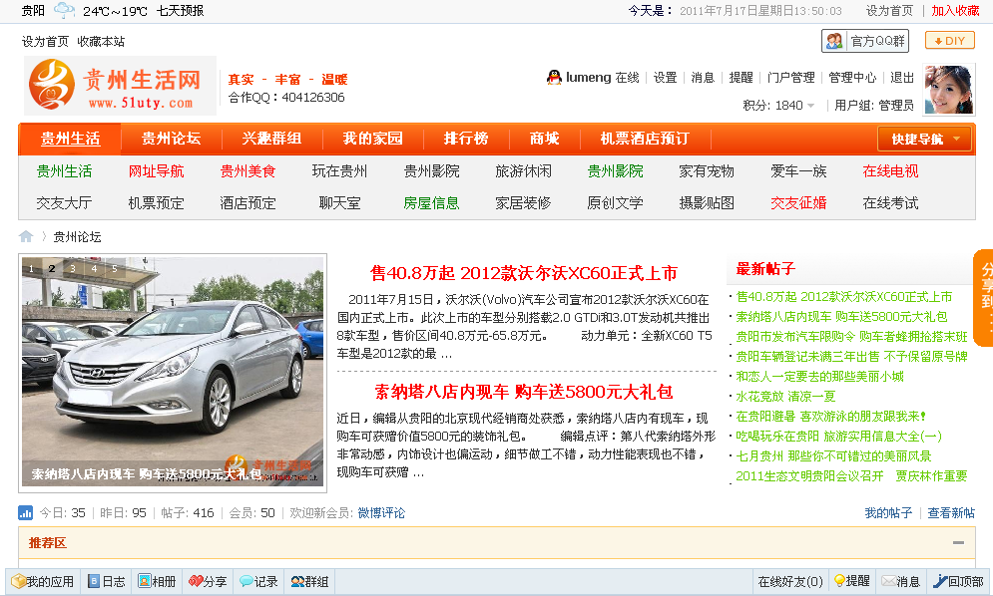Click the 回顶部 button

[957, 581]
